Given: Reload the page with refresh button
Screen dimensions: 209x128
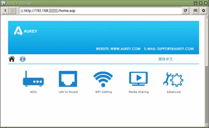Looking at the screenshot, I should point(185,10).
